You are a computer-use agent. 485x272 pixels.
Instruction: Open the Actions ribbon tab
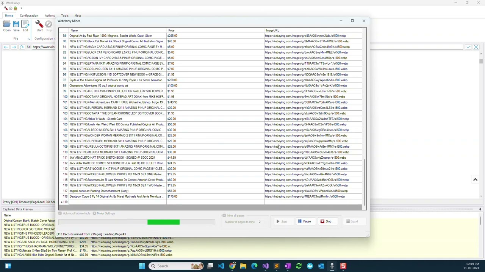tap(50, 15)
